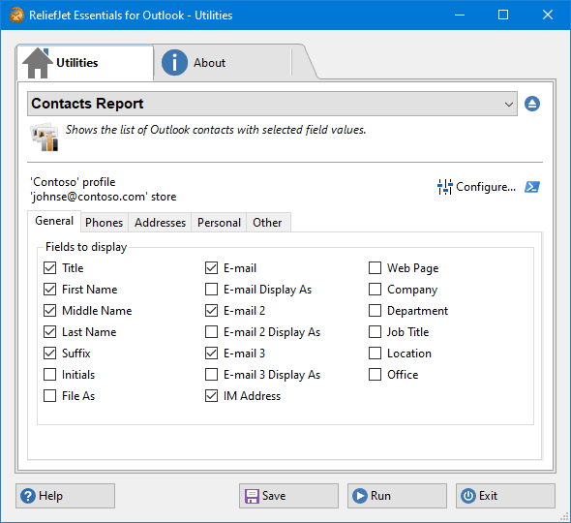
Task: Show the Other fields tab
Action: [x=267, y=223]
